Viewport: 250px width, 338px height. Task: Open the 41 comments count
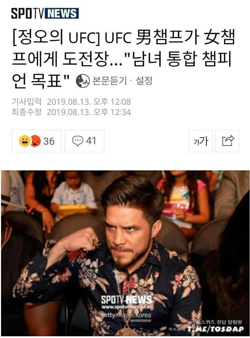(91, 141)
